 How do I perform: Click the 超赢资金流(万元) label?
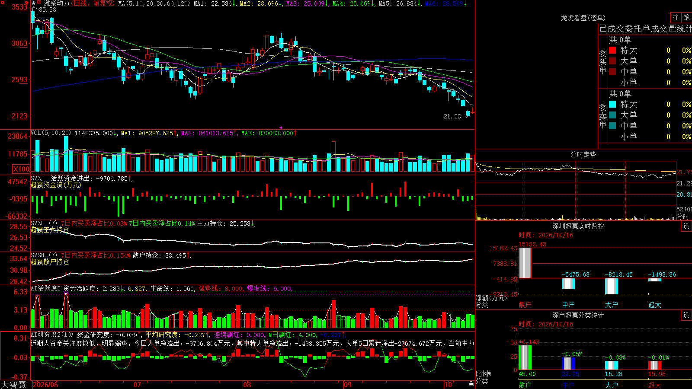pyautogui.click(x=56, y=185)
